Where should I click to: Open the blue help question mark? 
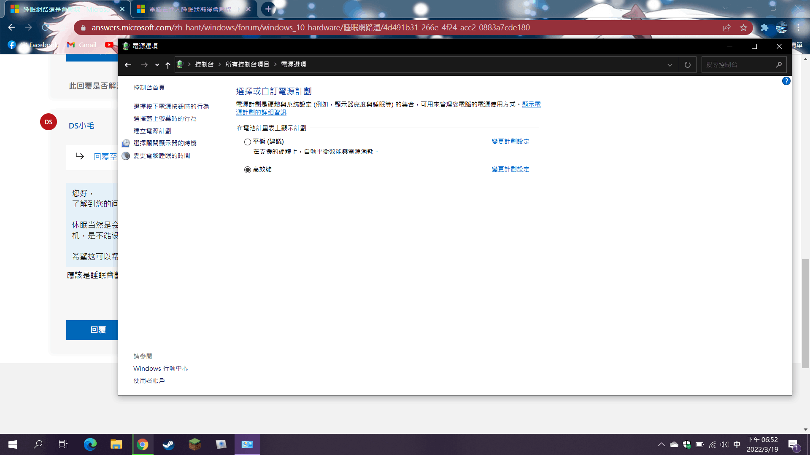(x=786, y=81)
